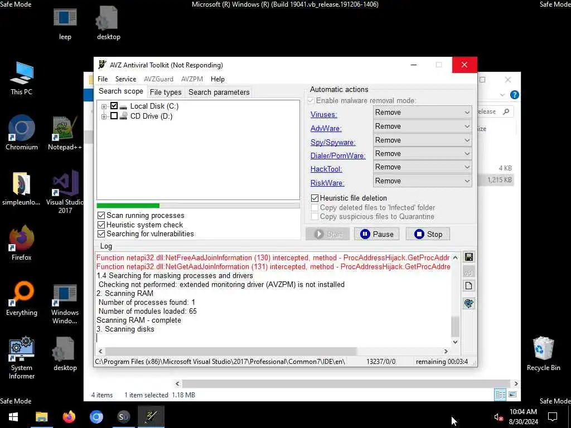Screen dimensions: 571x428
Task: Switch Explorer to the details view icon
Action: (500, 395)
